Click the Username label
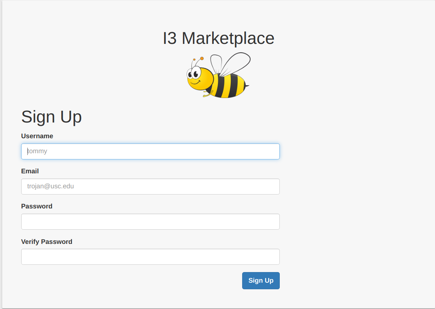 (37, 136)
